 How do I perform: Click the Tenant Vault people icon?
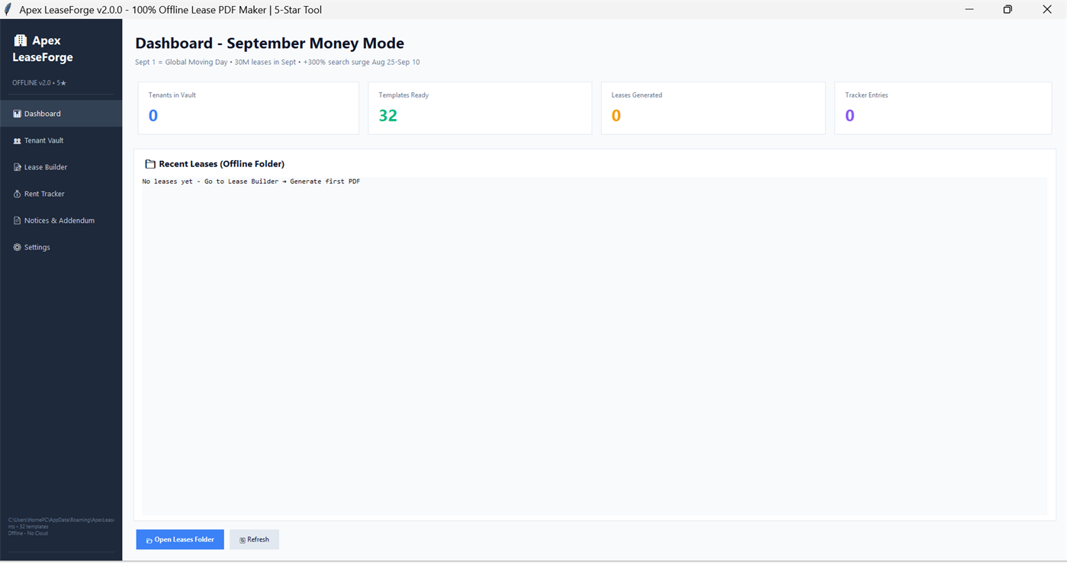point(17,140)
